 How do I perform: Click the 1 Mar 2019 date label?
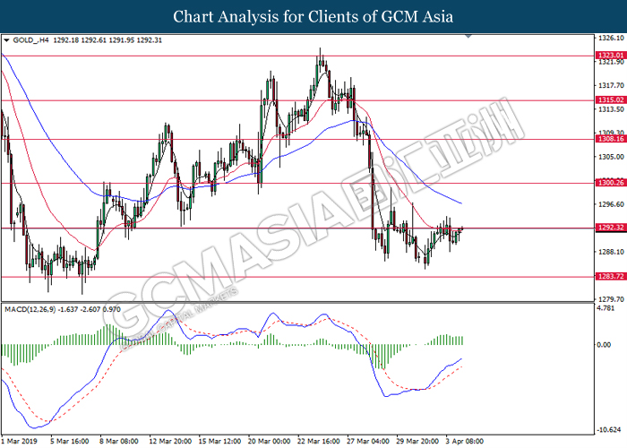click(x=19, y=441)
